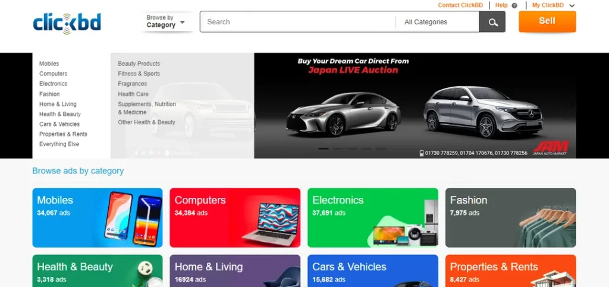This screenshot has width=609, height=287.
Task: Select Health & Beauty in sidebar menu
Action: [x=60, y=114]
